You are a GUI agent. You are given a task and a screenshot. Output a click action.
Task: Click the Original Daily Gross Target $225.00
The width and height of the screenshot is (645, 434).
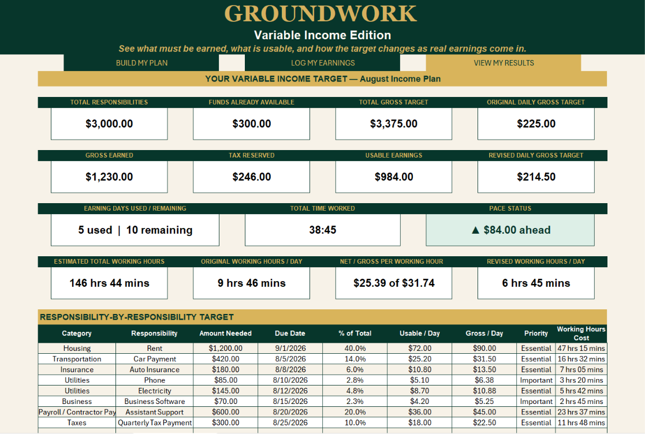(x=536, y=124)
